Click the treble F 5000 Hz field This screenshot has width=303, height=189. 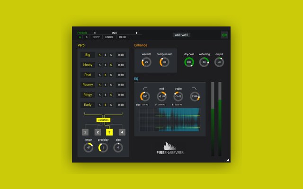point(178,105)
